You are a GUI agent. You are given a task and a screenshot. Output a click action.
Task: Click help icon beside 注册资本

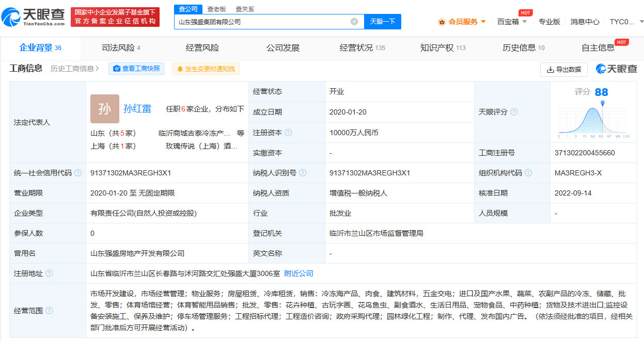(x=288, y=133)
